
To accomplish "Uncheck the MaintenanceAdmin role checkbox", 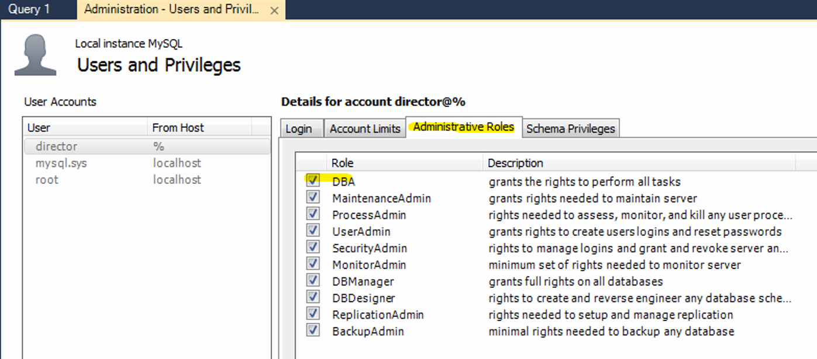I will 313,197.
